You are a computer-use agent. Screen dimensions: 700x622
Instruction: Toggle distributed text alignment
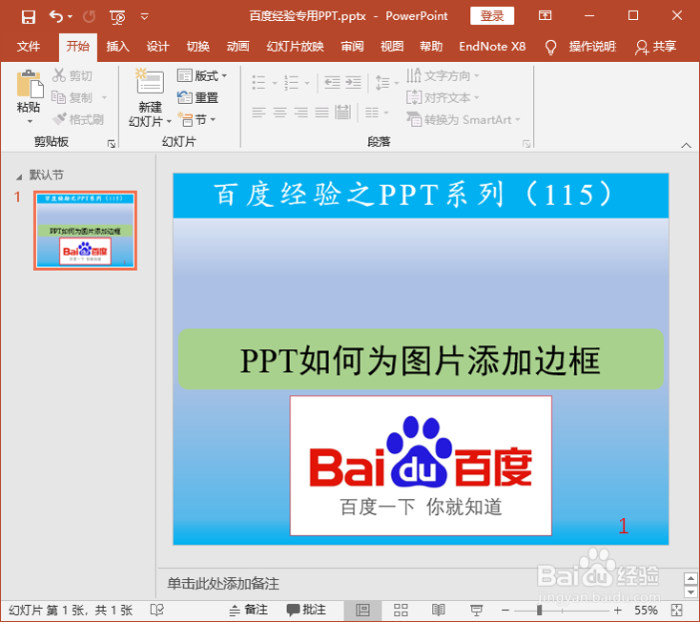pyautogui.click(x=342, y=112)
